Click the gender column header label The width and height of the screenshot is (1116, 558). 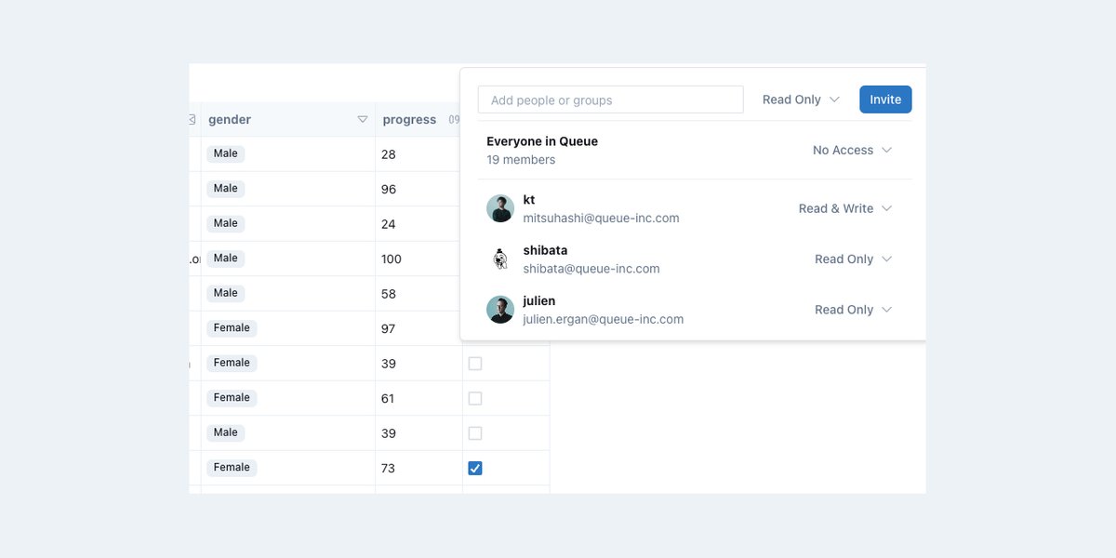tap(230, 120)
